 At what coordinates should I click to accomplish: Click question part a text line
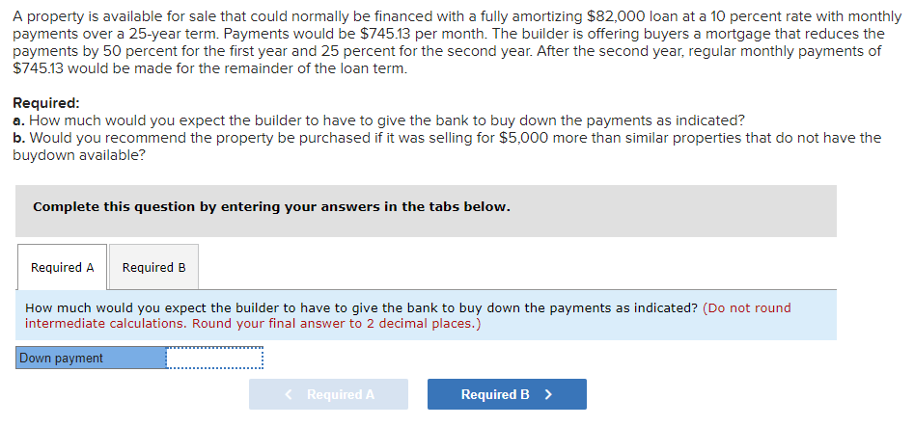click(379, 121)
